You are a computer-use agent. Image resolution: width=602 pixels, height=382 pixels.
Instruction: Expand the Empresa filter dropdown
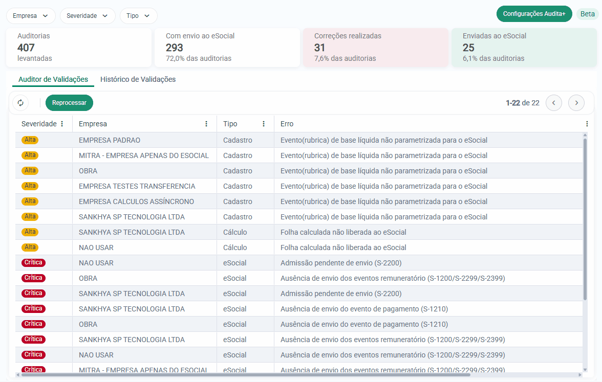pos(31,16)
